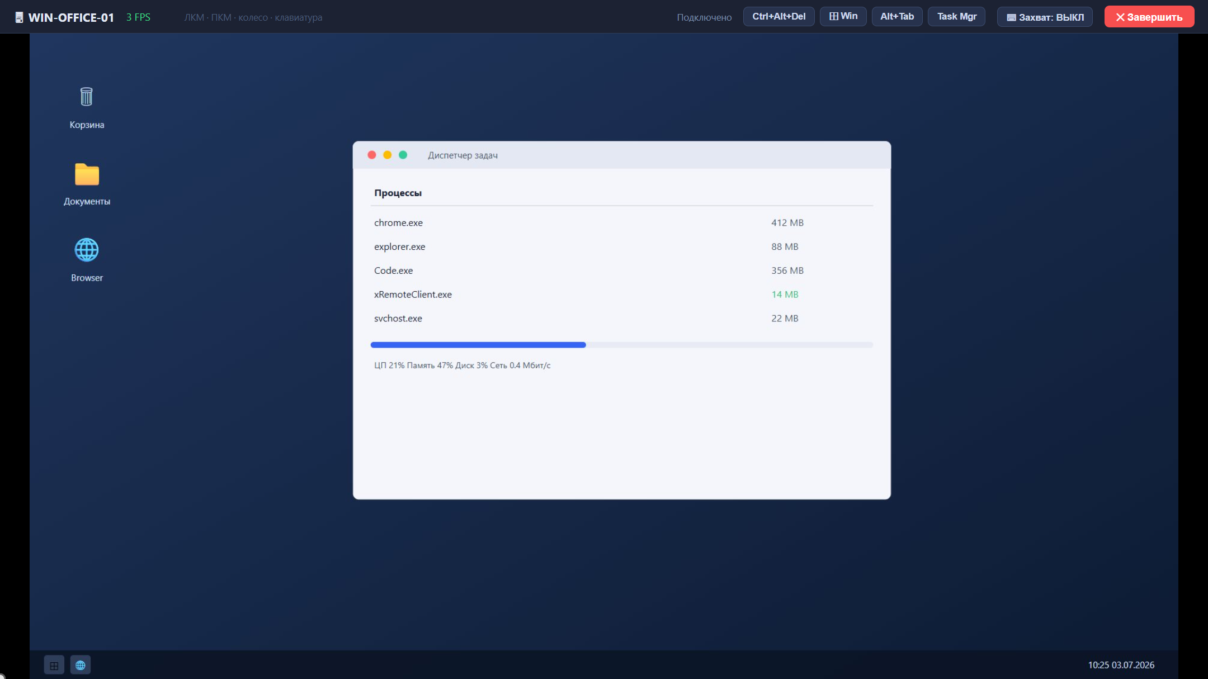Viewport: 1208px width, 679px height.
Task: End the session with Завершить button
Action: (x=1149, y=17)
